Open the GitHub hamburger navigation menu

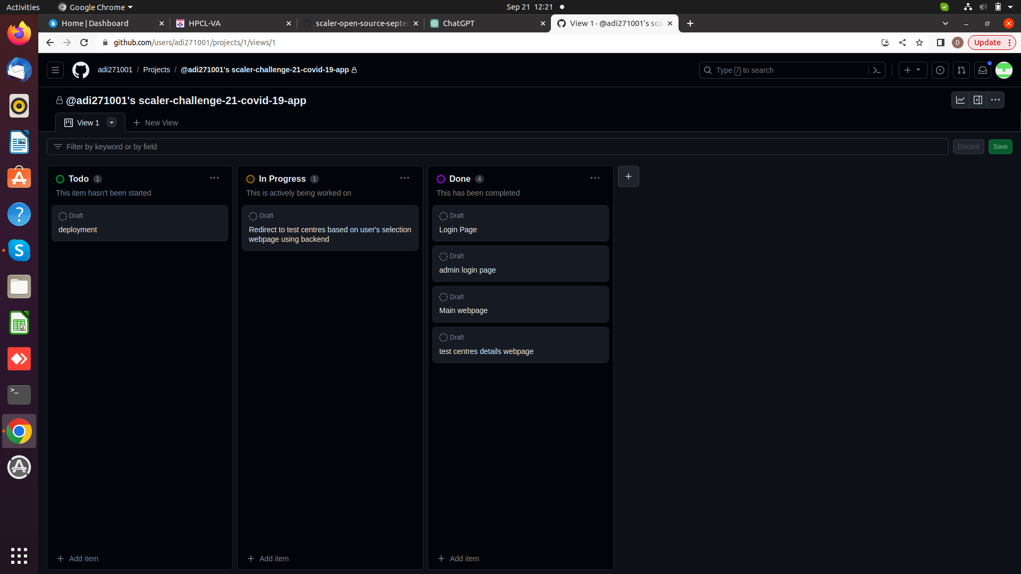click(55, 70)
